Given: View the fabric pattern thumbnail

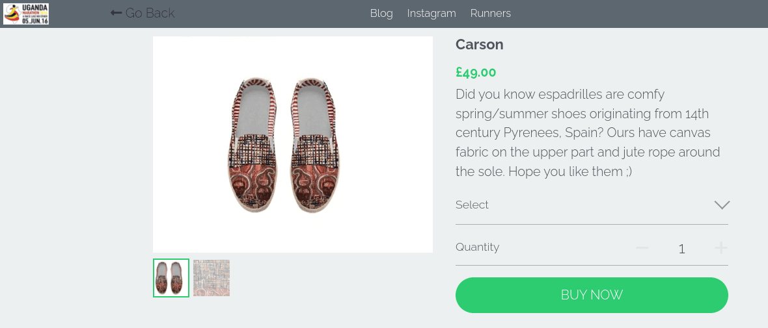Looking at the screenshot, I should [x=212, y=277].
